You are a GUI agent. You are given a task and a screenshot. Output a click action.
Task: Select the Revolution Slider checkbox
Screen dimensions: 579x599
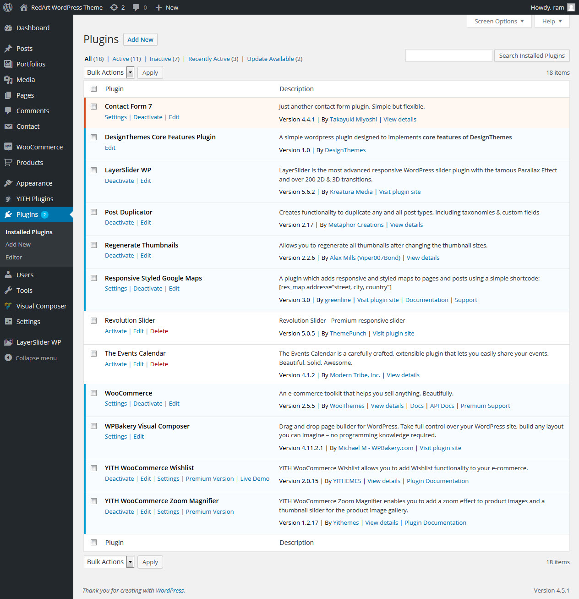[94, 320]
